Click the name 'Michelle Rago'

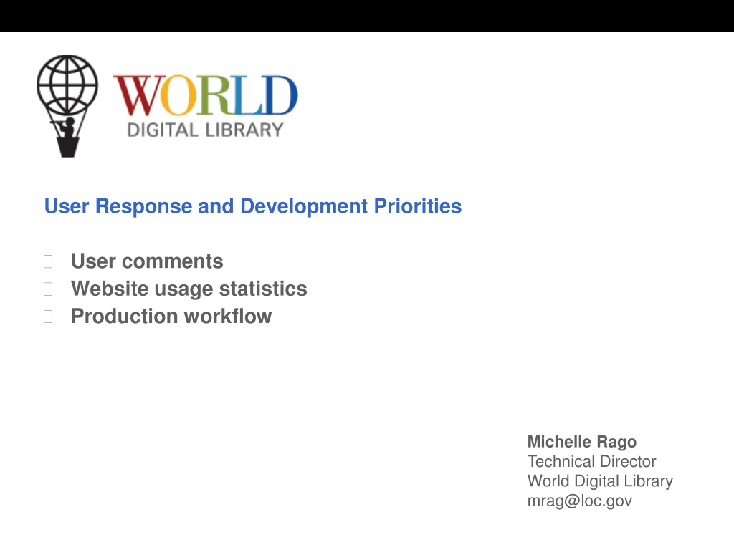(x=582, y=442)
